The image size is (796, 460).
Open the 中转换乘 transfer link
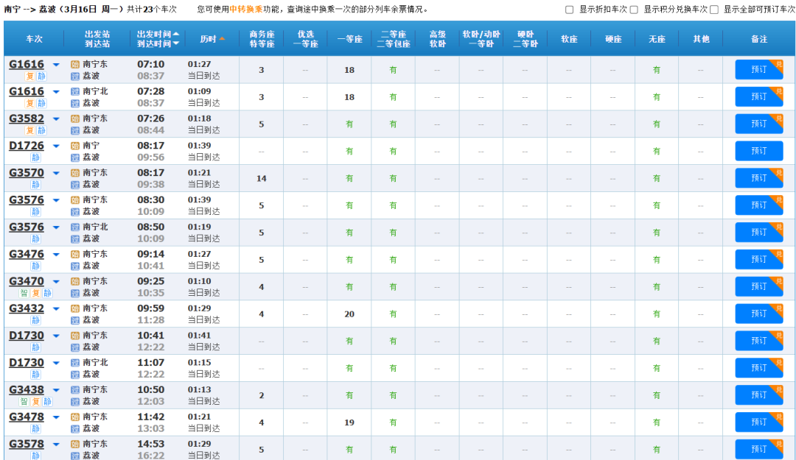pyautogui.click(x=245, y=10)
